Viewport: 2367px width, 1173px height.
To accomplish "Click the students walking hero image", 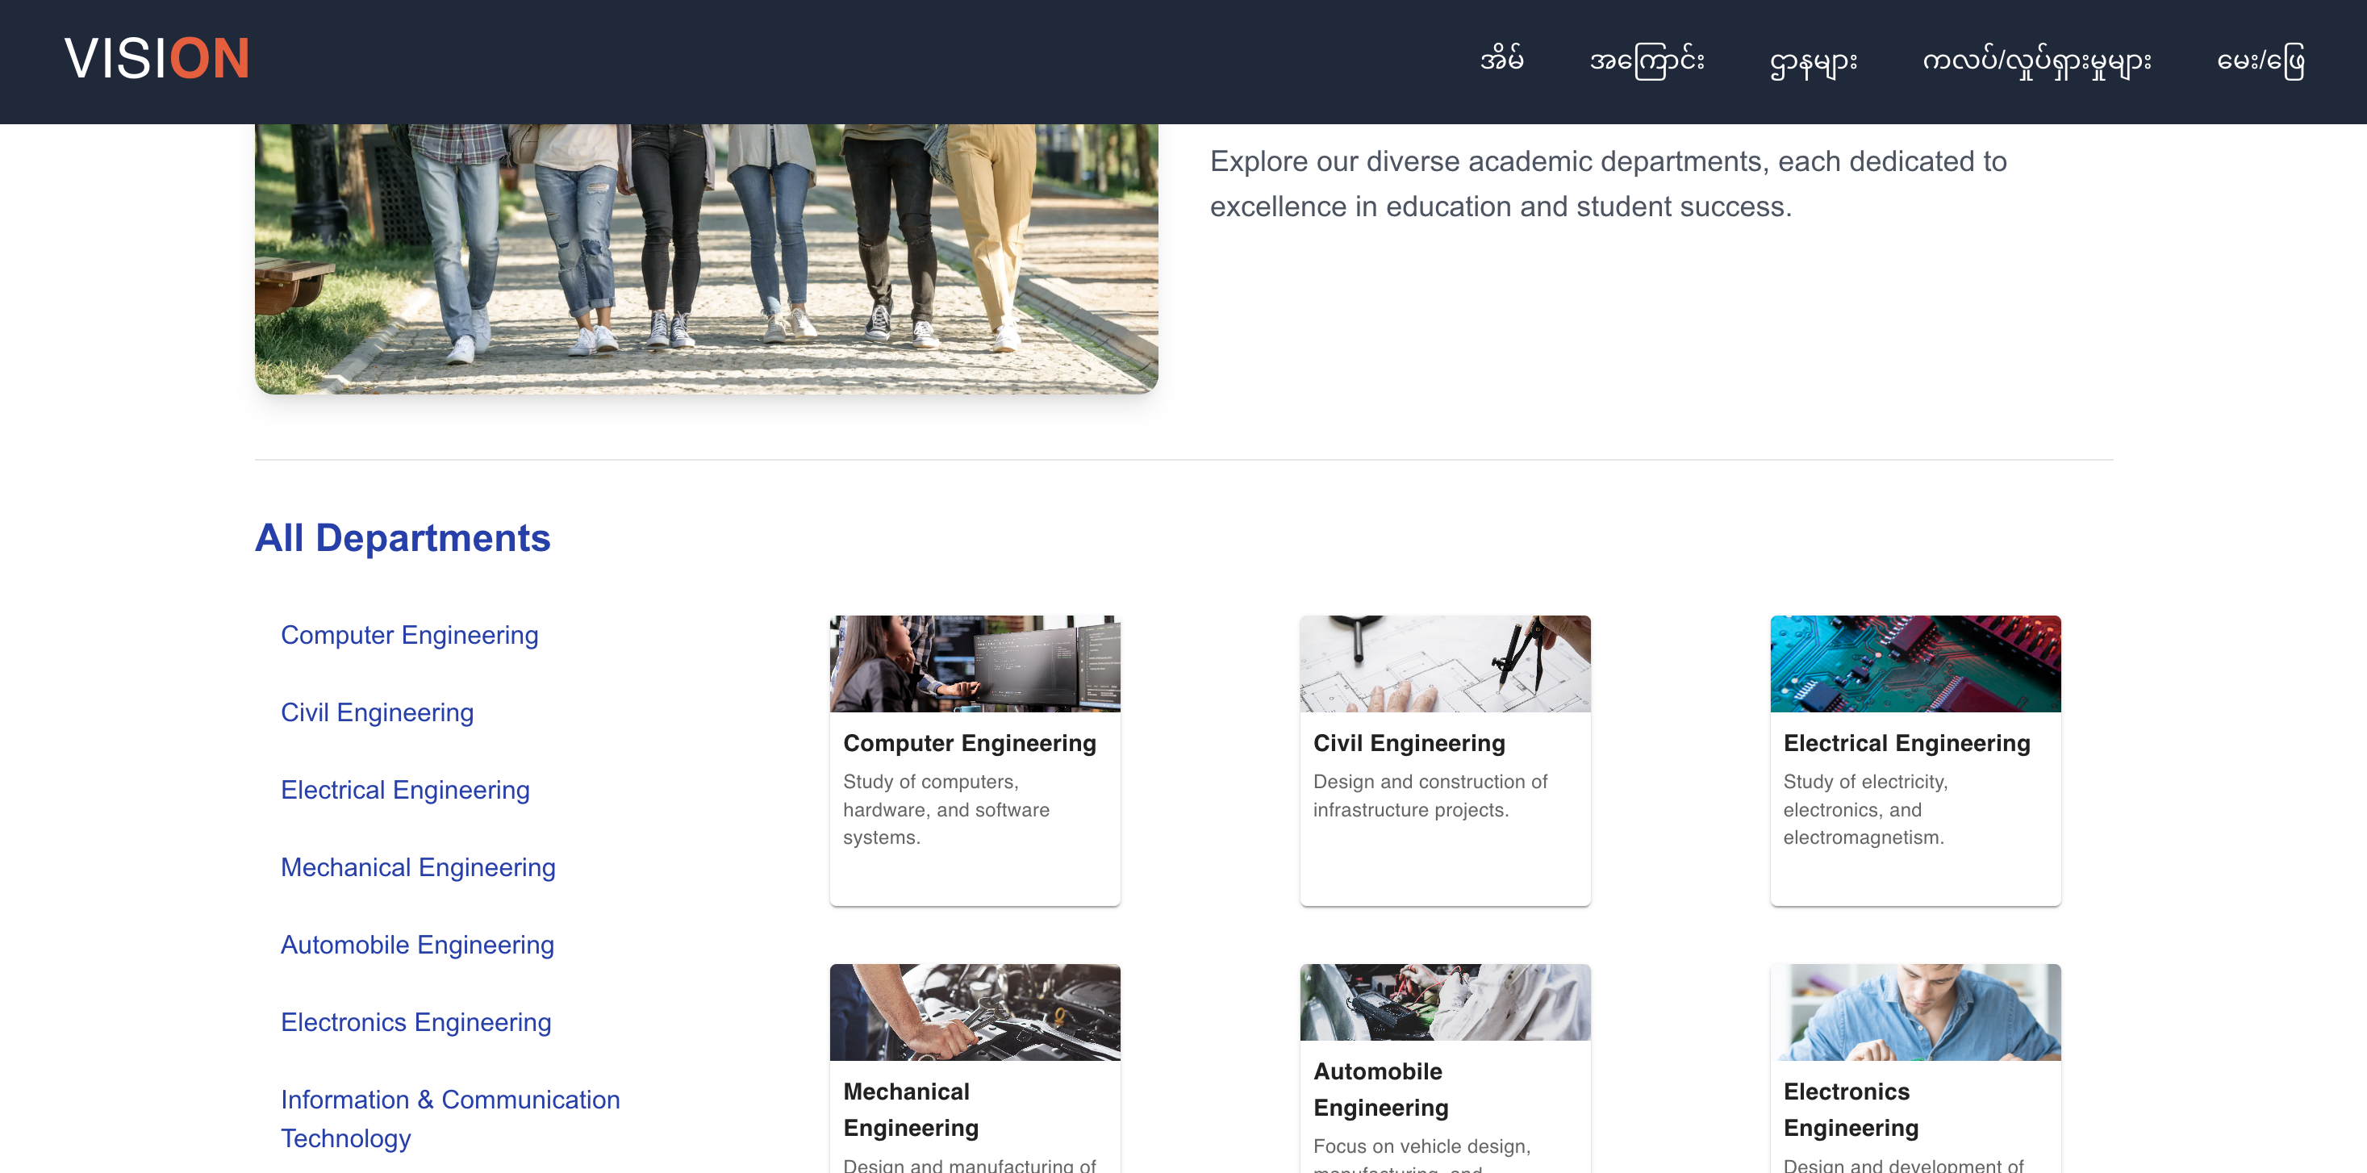I will (706, 257).
